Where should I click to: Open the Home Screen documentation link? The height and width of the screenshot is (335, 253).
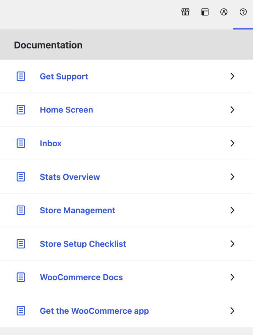pos(66,110)
